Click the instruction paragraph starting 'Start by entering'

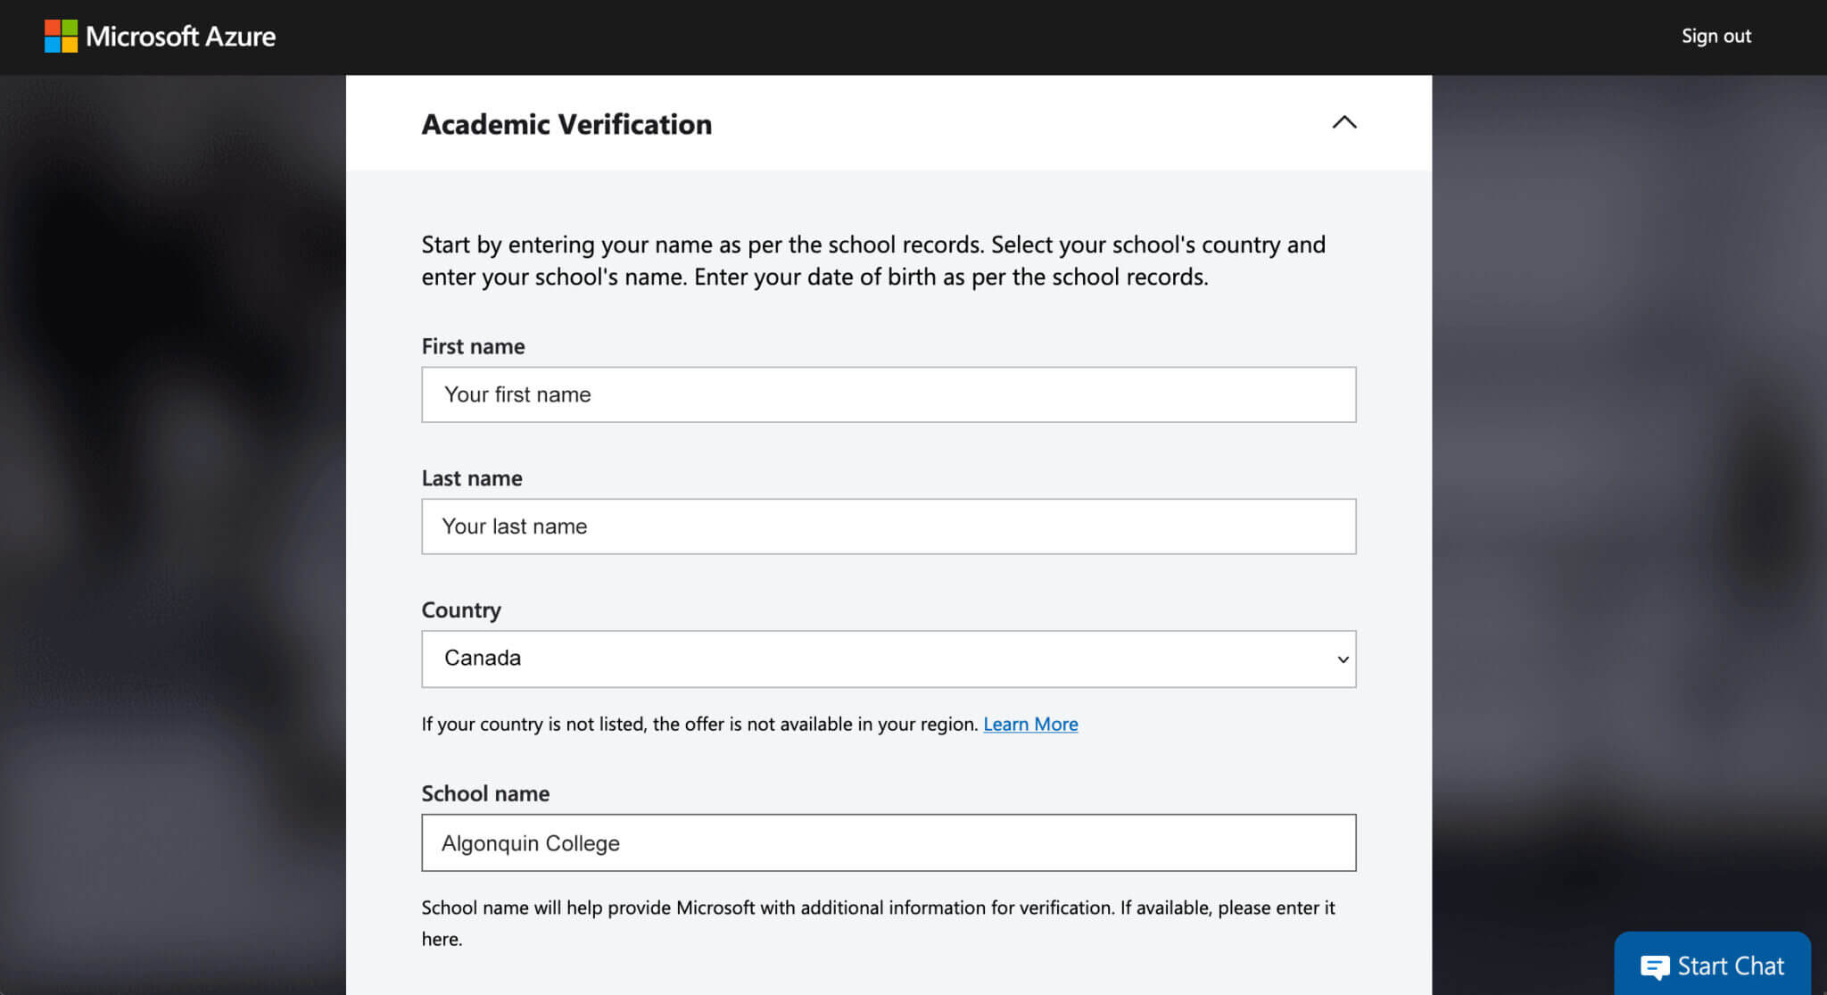[872, 261]
